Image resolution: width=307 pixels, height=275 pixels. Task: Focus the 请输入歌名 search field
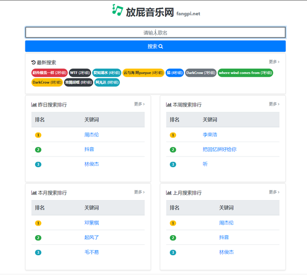[155, 33]
